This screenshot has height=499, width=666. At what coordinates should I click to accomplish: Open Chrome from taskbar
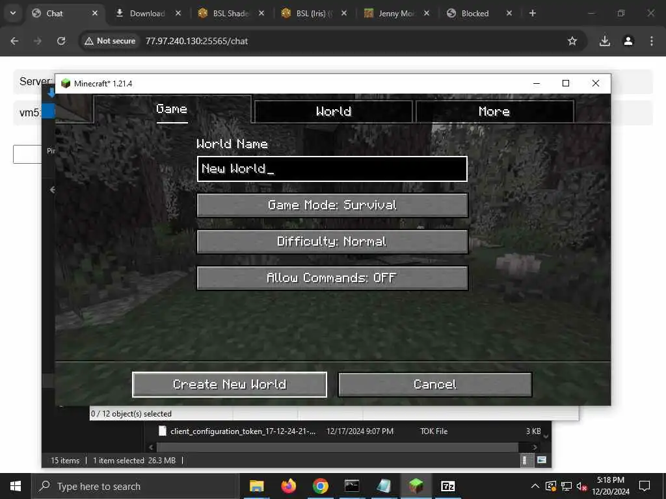pos(321,486)
